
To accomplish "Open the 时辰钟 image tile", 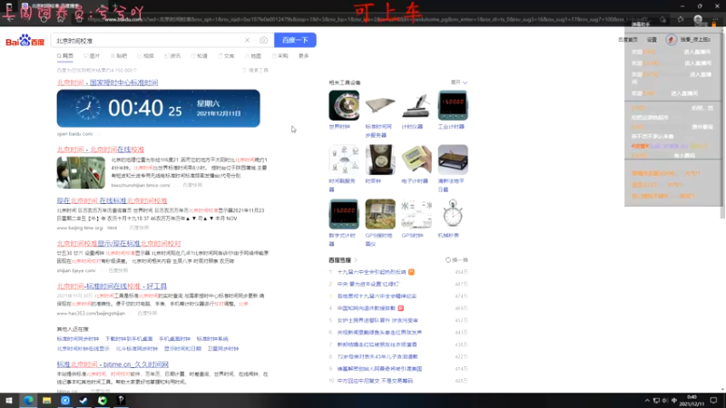I will (x=380, y=160).
